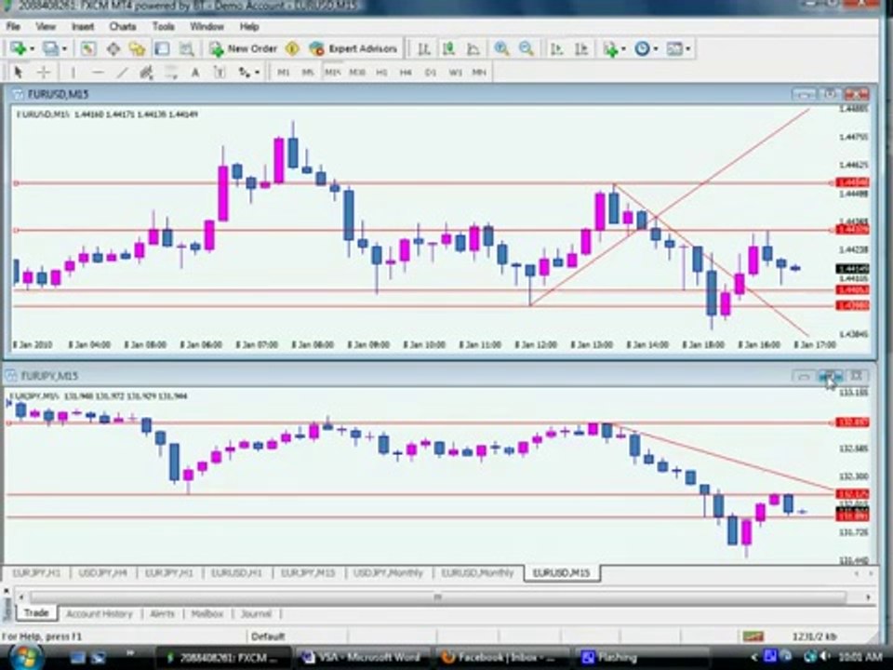
Task: Open the Charts menu
Action: 123,27
